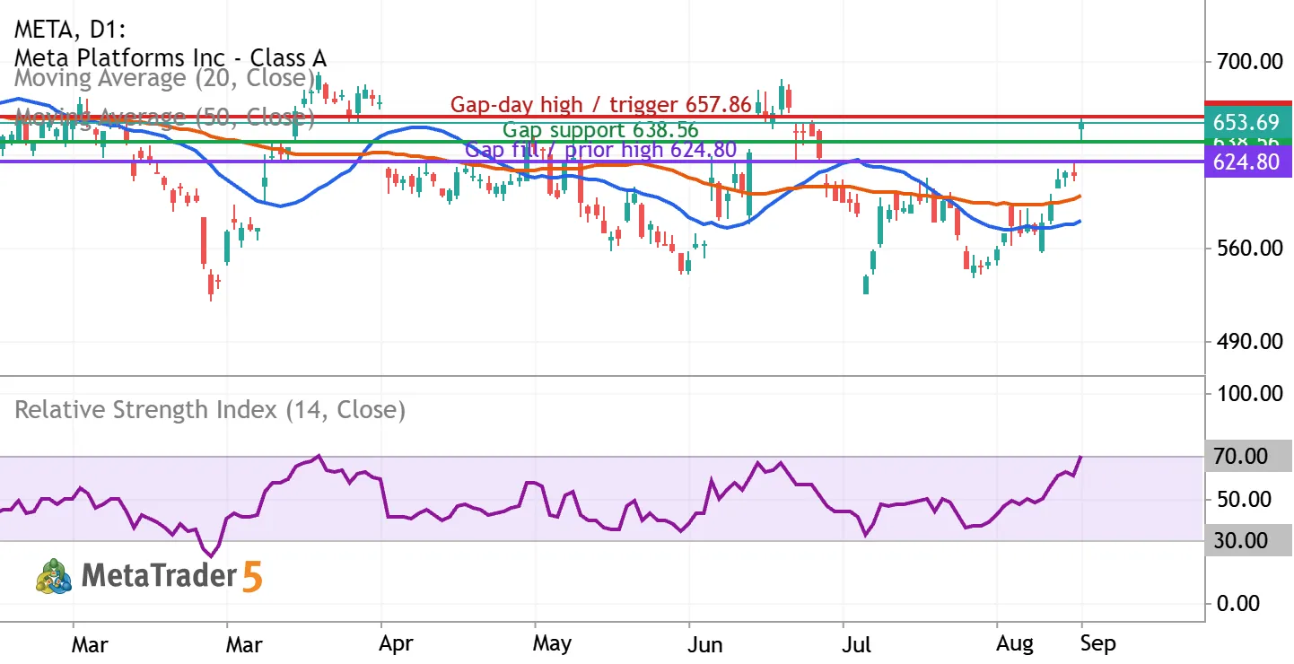The width and height of the screenshot is (1294, 664).
Task: Click the Sep date axis label
Action: point(1097,644)
